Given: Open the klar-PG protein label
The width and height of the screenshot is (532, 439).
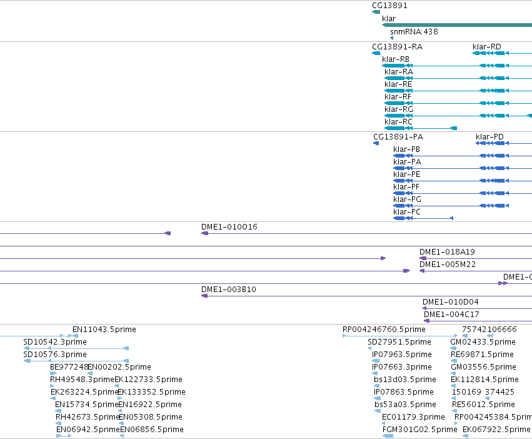Looking at the screenshot, I should pyautogui.click(x=407, y=199).
